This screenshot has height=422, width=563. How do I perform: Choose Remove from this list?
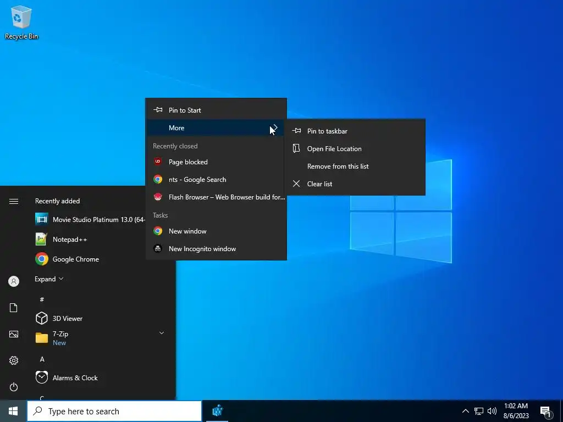tap(356, 166)
